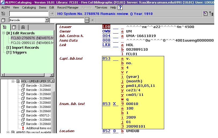Open the Cataloging menu

29,7
